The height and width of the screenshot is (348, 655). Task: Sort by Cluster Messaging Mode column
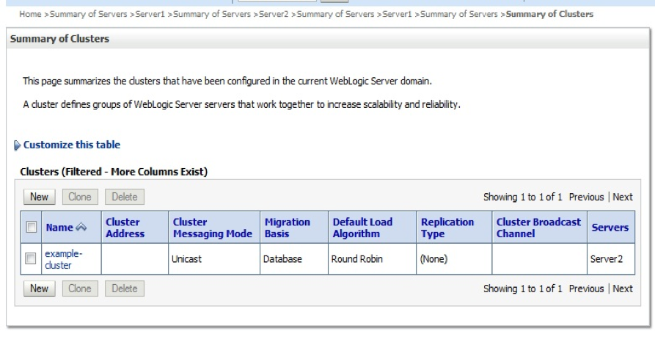pyautogui.click(x=213, y=228)
